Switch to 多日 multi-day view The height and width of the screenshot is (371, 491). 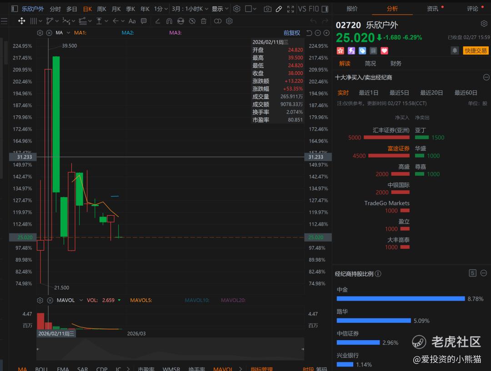pos(71,9)
